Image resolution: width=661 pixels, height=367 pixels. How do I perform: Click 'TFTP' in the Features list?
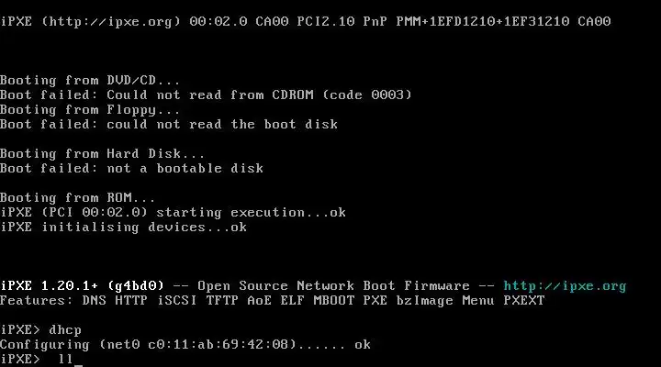tap(222, 300)
